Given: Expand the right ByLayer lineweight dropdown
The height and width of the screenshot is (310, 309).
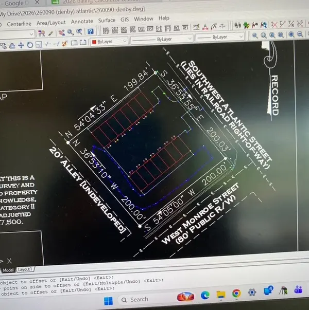Looking at the screenshot, I should 241,37.
